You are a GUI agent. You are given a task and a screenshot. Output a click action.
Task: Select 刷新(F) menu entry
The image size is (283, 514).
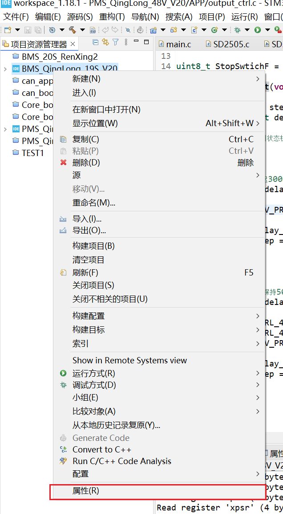pyautogui.click(x=159, y=273)
